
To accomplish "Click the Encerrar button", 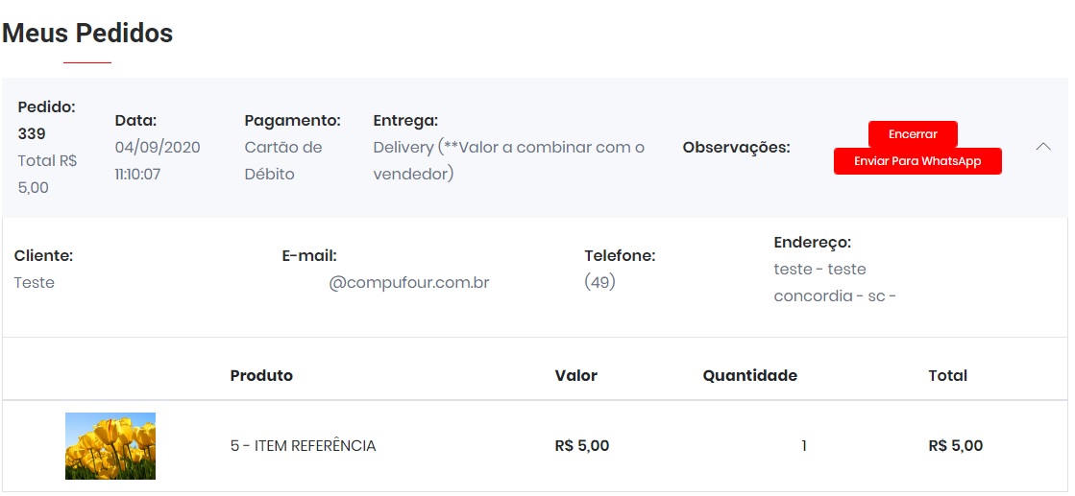I will tap(913, 134).
